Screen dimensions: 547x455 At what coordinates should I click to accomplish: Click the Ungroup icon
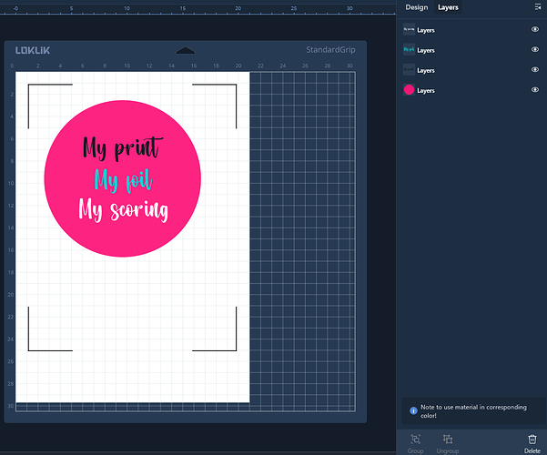[x=447, y=439]
